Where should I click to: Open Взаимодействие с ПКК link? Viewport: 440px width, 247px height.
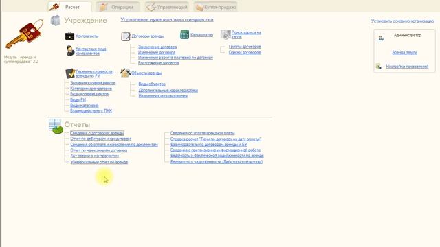pos(91,111)
